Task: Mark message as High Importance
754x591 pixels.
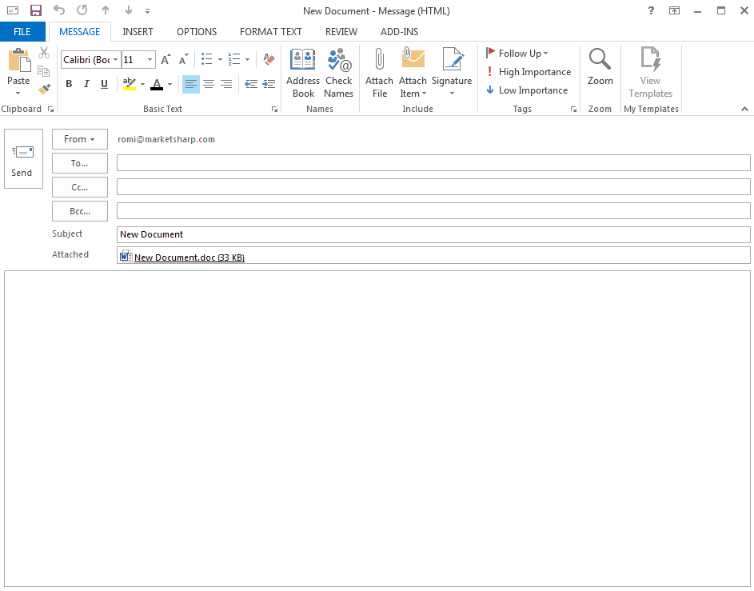Action: [x=529, y=72]
